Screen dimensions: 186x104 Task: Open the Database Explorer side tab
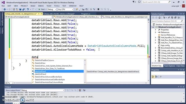(x=2, y=19)
